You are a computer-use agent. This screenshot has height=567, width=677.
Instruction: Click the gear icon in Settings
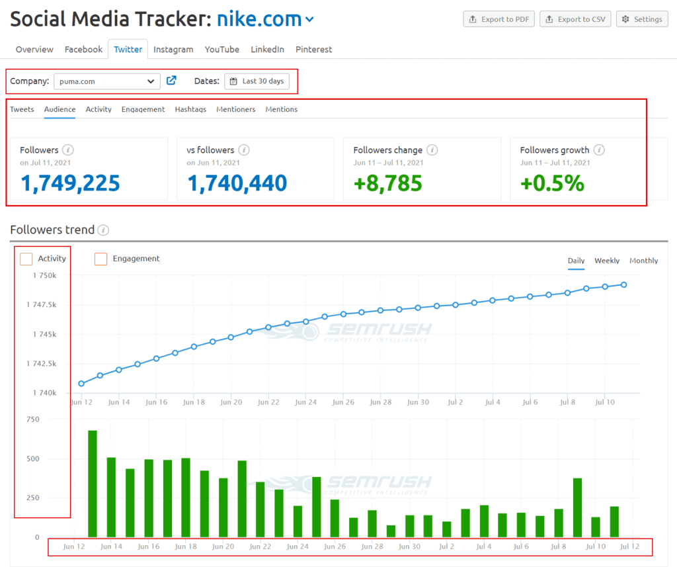[625, 19]
